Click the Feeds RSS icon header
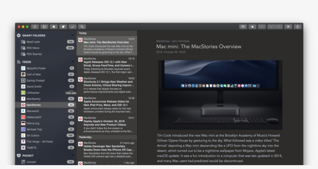The height and width of the screenshot is (169, 318). (19, 62)
